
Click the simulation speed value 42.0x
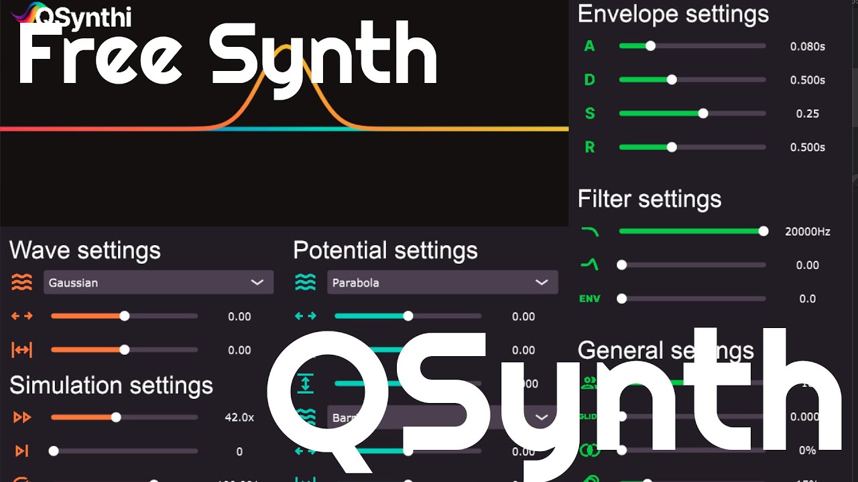(x=239, y=418)
